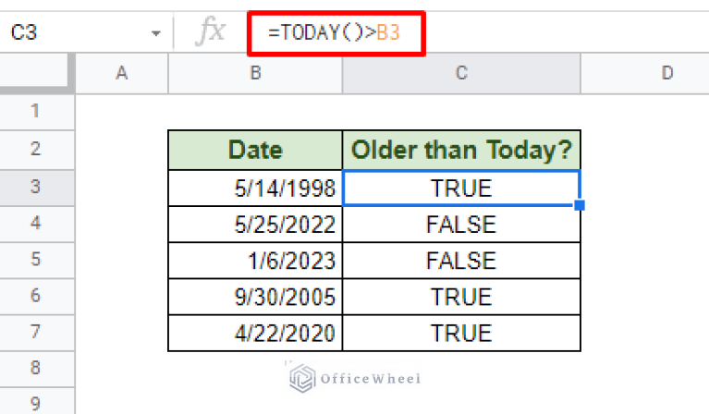This screenshot has width=709, height=414.
Task: Click the fx function icon
Action: [x=211, y=31]
